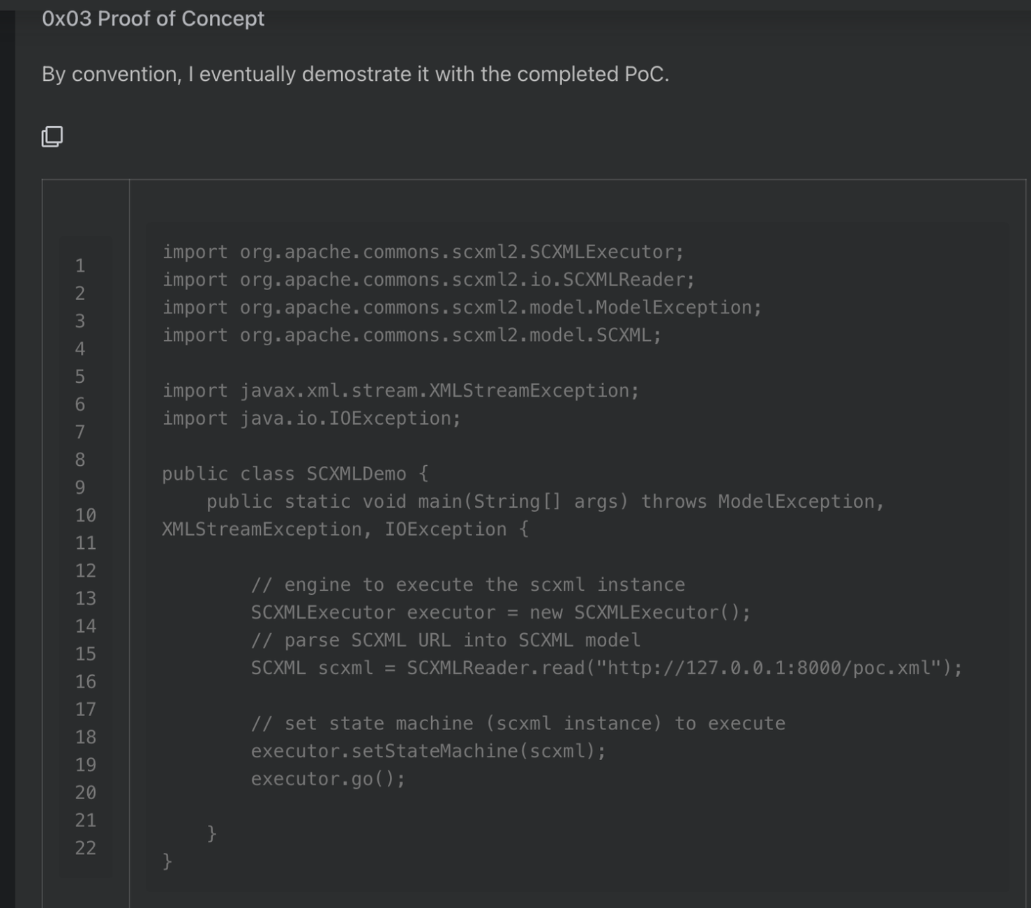Click the executor.go() line
Screen dimensions: 1031x908
coord(328,779)
